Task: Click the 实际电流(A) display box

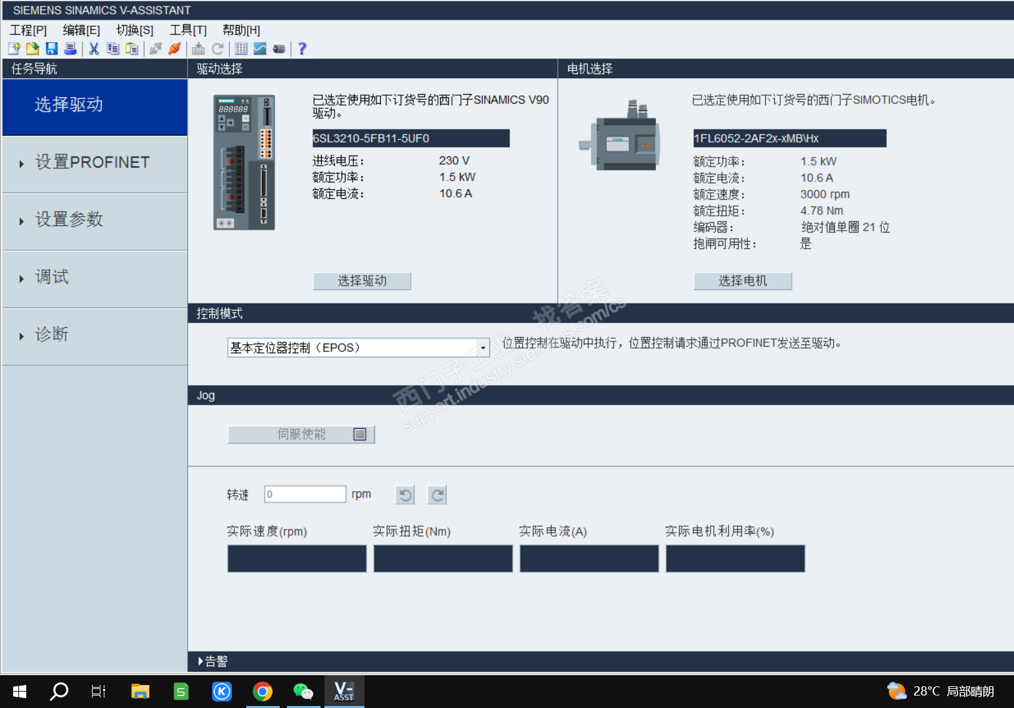Action: click(x=589, y=558)
